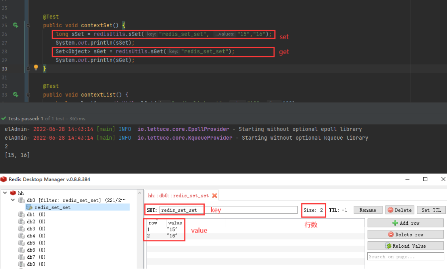Screen dimensions: 447x269
Task: Click the db1 database icon
Action: tap(21, 214)
